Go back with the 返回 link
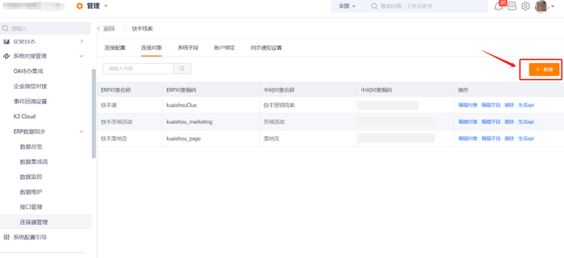564x258 pixels. [x=106, y=29]
